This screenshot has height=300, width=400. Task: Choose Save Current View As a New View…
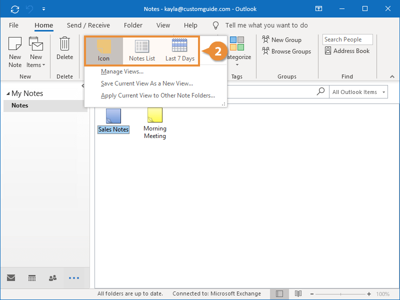pyautogui.click(x=147, y=83)
